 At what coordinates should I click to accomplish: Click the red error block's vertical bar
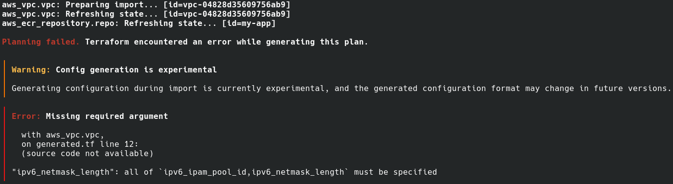4,145
